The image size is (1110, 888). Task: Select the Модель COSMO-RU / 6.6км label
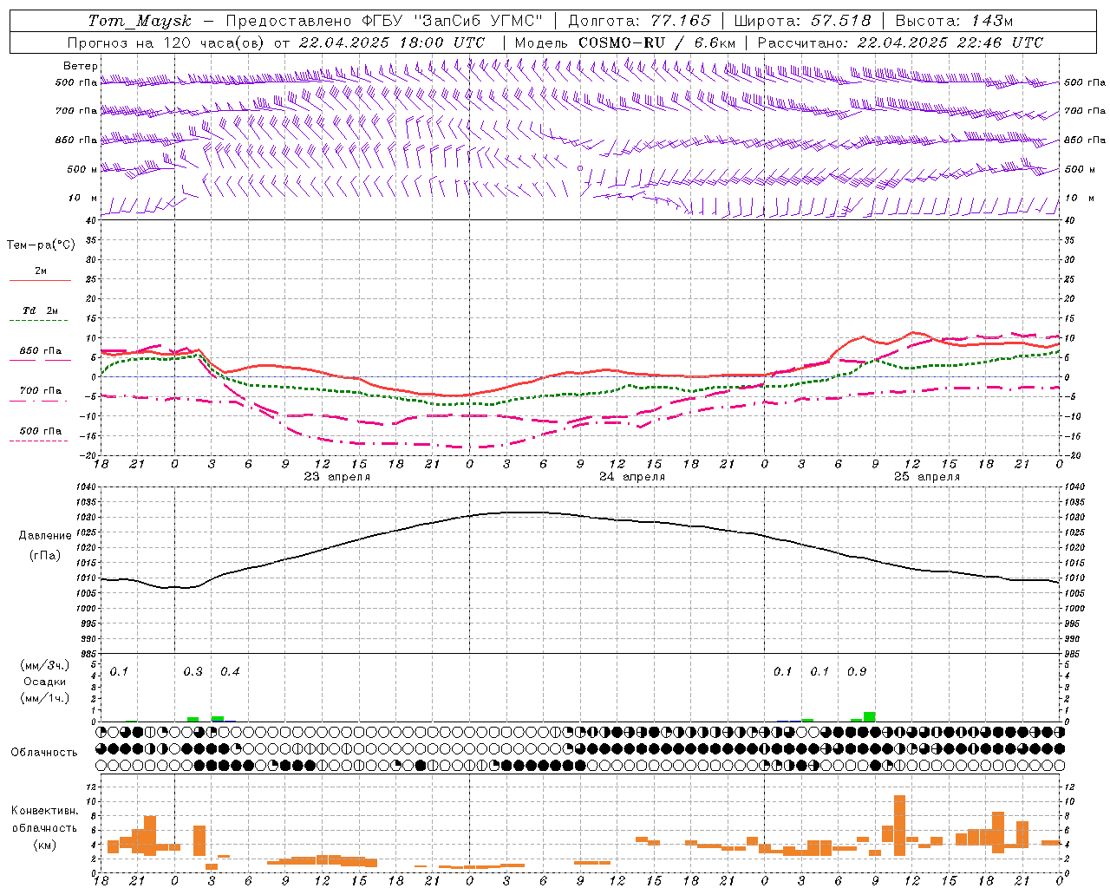point(624,42)
